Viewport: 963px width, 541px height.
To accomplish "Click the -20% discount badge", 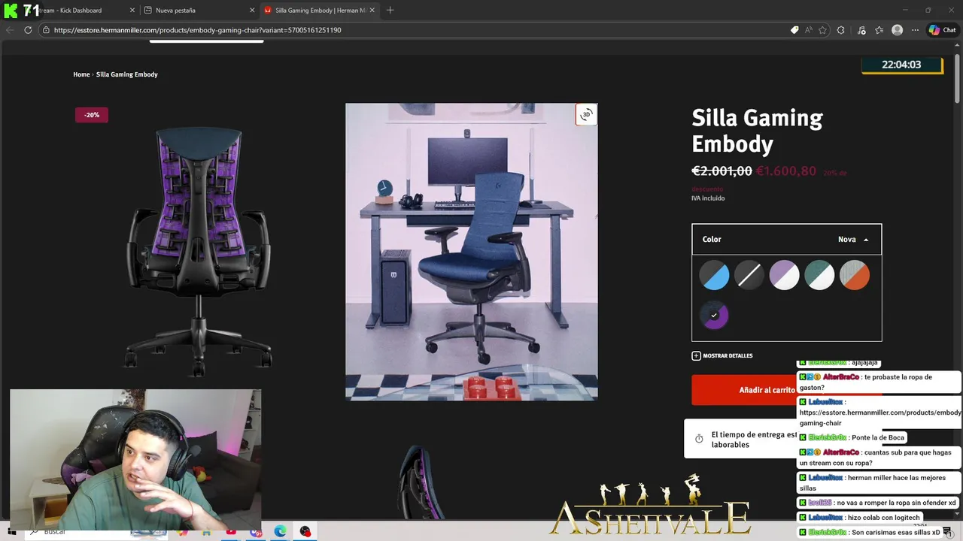I will click(x=92, y=115).
